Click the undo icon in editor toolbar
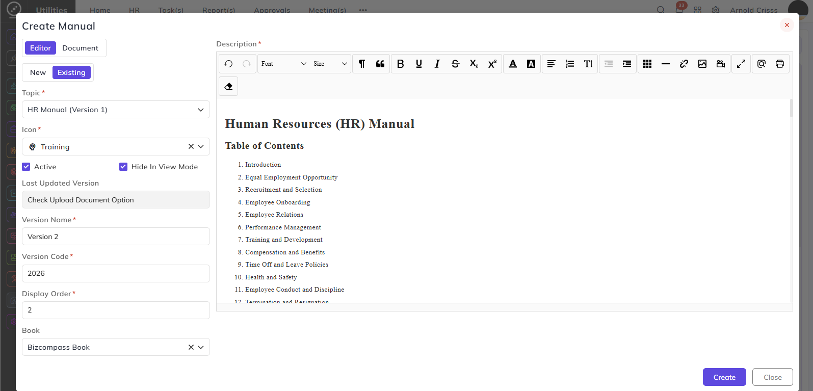813x391 pixels. tap(228, 64)
